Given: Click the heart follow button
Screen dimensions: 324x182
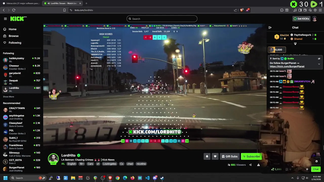Looking at the screenshot, I should coord(215,156).
